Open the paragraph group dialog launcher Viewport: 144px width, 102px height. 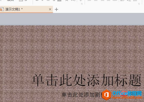coord(139,4)
